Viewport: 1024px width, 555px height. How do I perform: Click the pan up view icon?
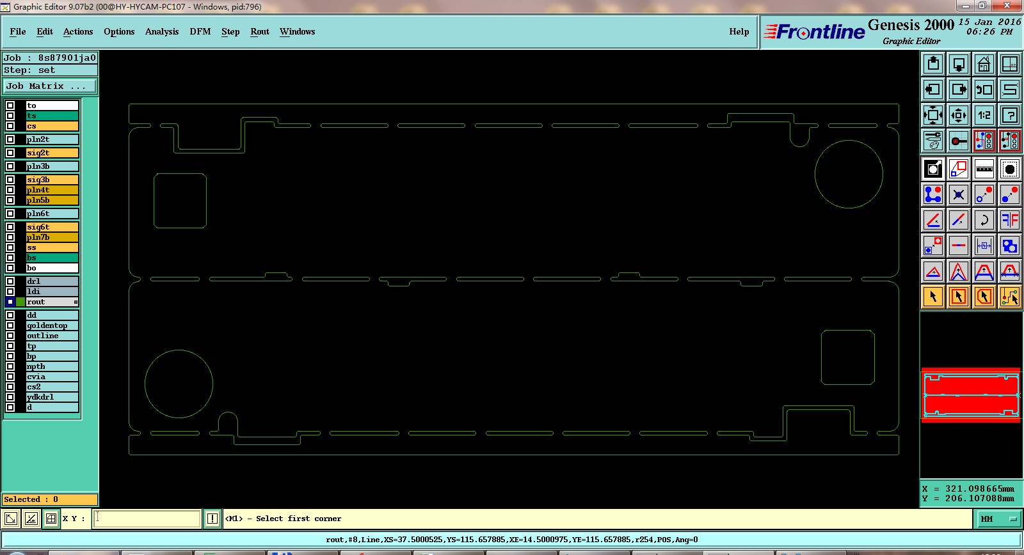[x=933, y=64]
